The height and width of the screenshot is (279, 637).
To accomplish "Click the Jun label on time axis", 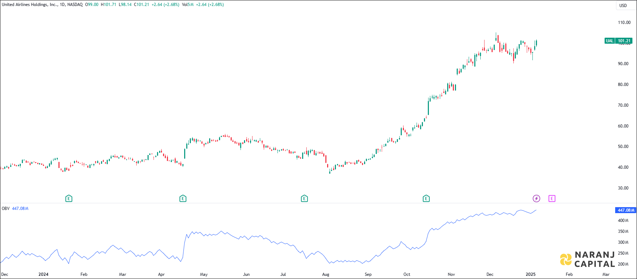I will tap(246, 274).
